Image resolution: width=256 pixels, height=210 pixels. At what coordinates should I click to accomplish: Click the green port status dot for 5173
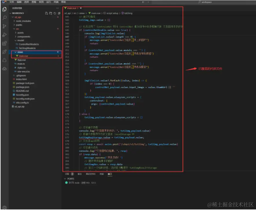[66, 183]
